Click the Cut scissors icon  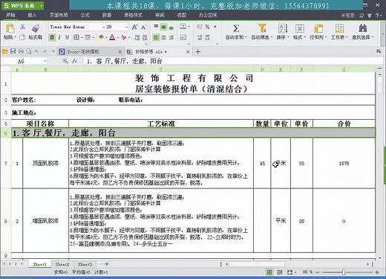[x=22, y=27]
